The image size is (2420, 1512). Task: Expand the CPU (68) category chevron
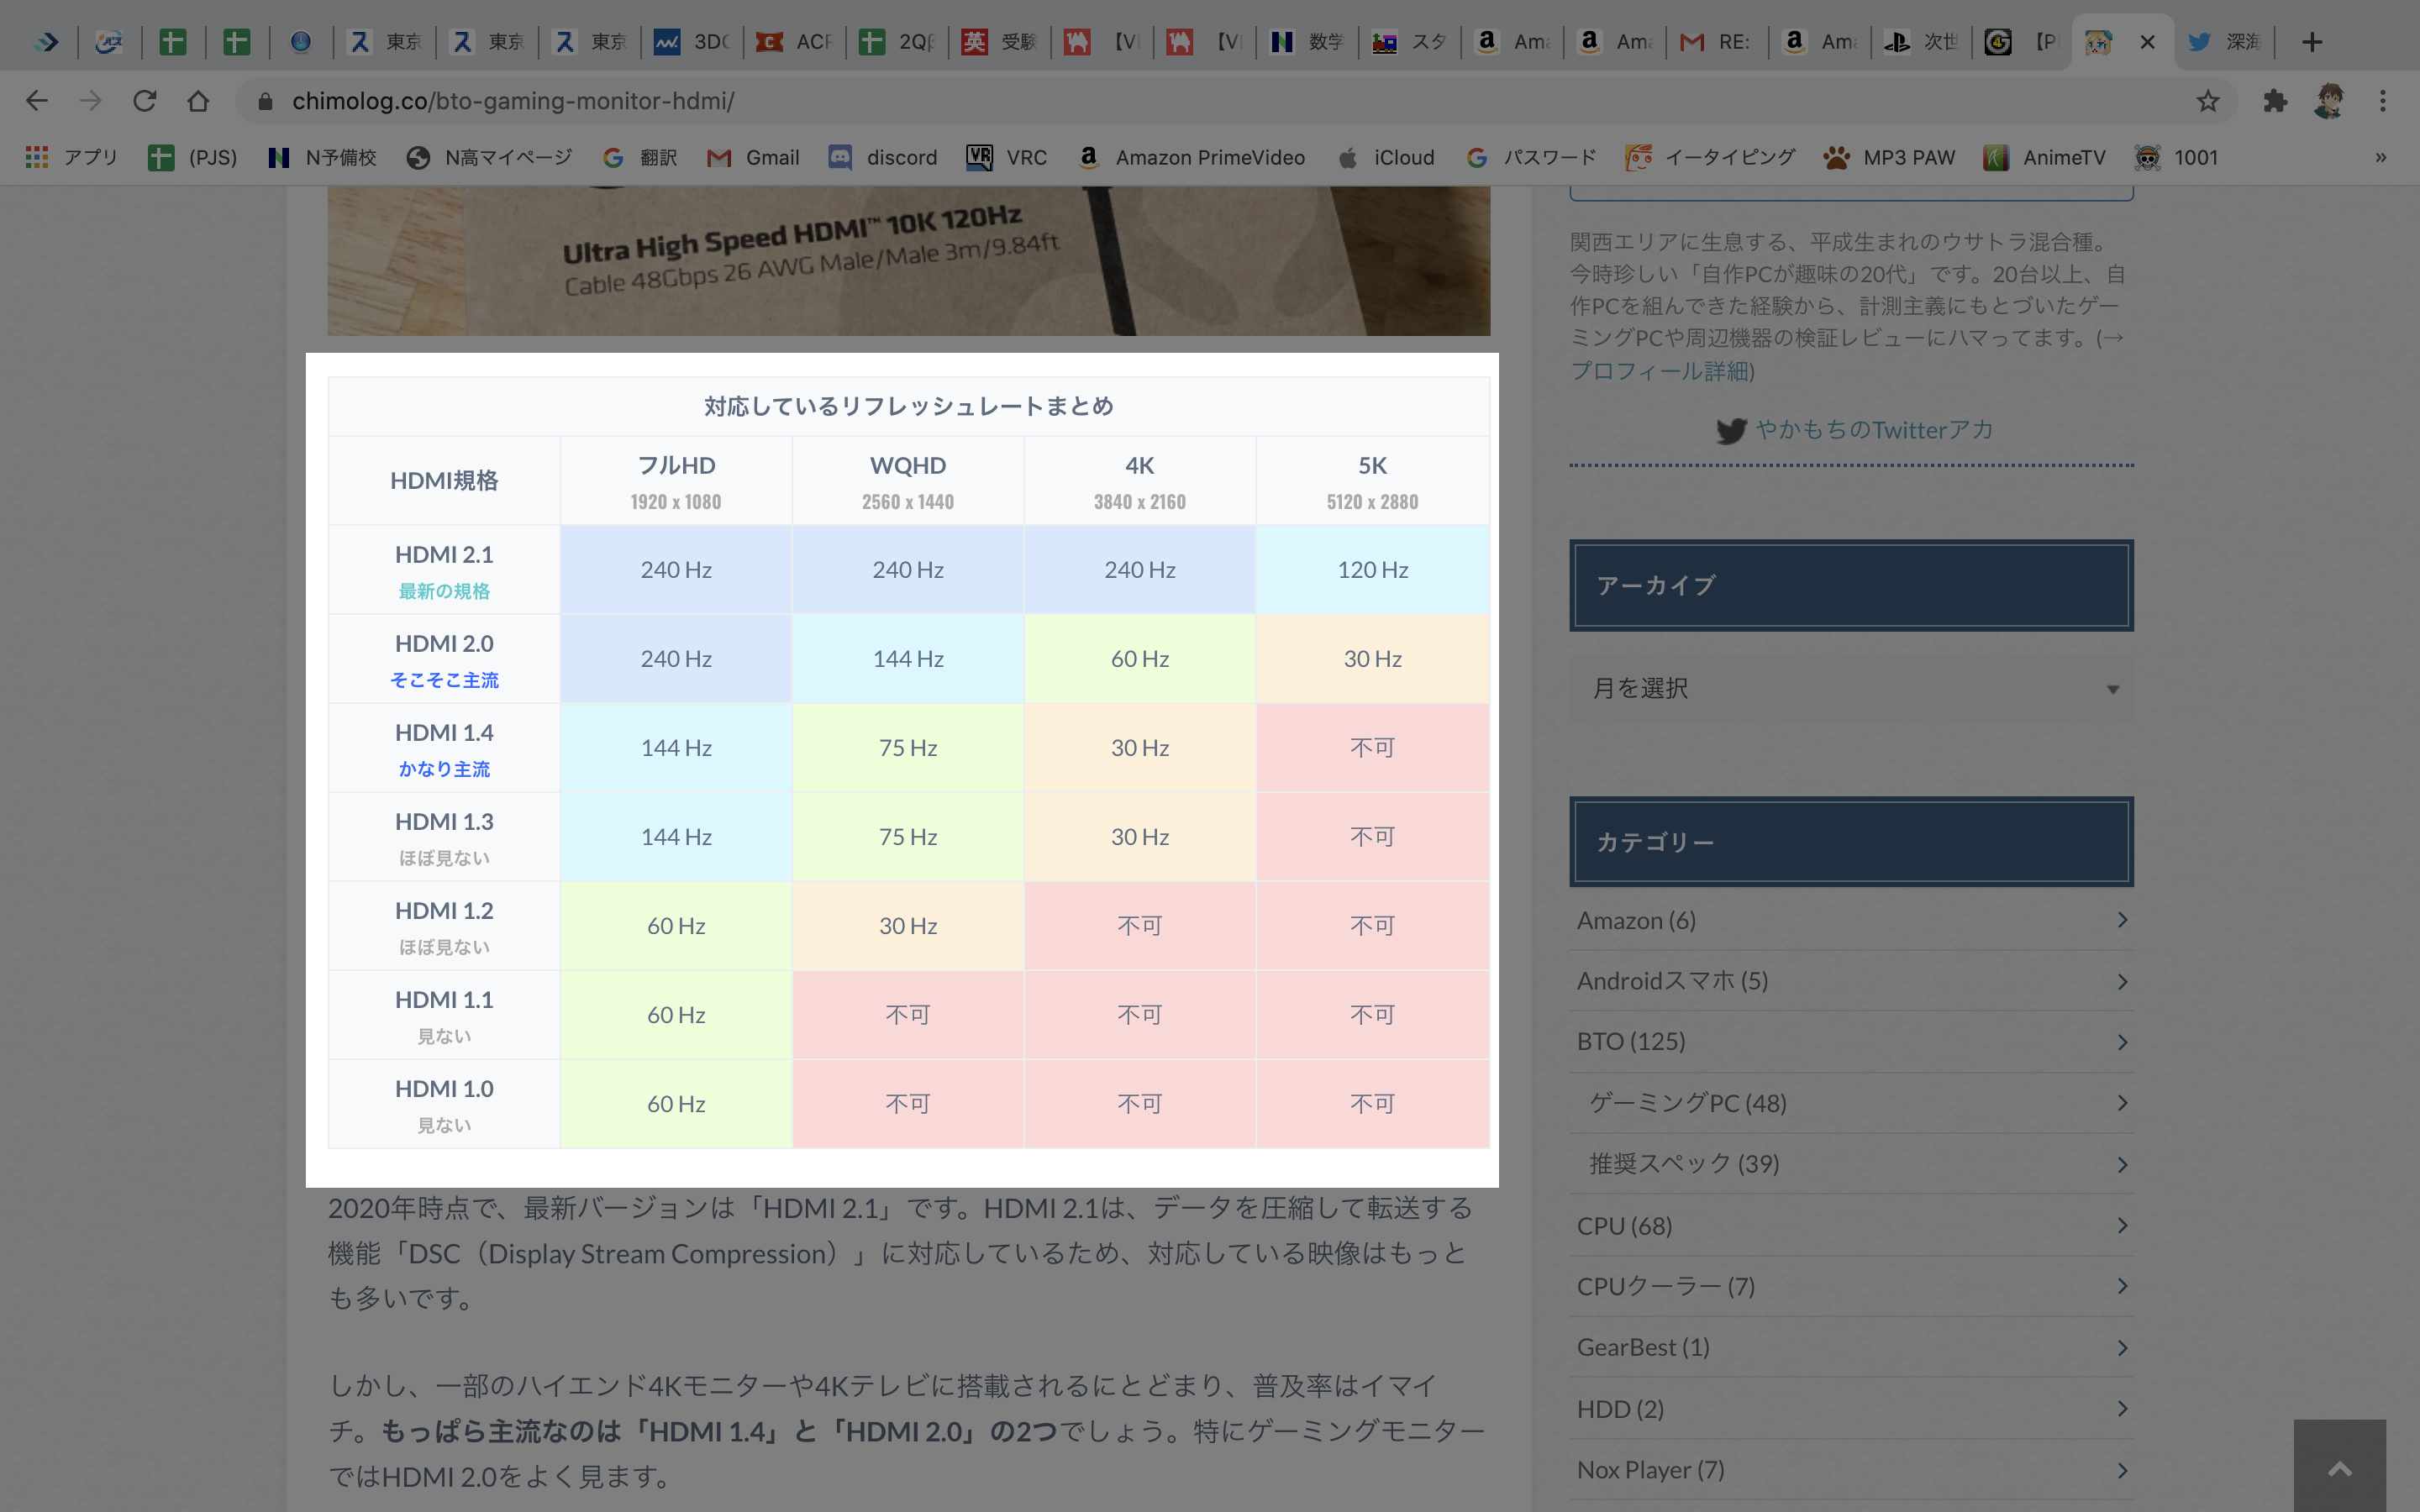pos(2122,1226)
